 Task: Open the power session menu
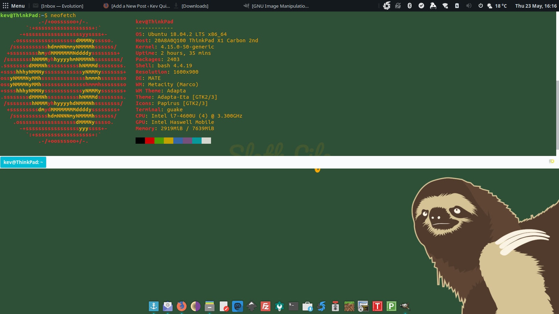480,6
